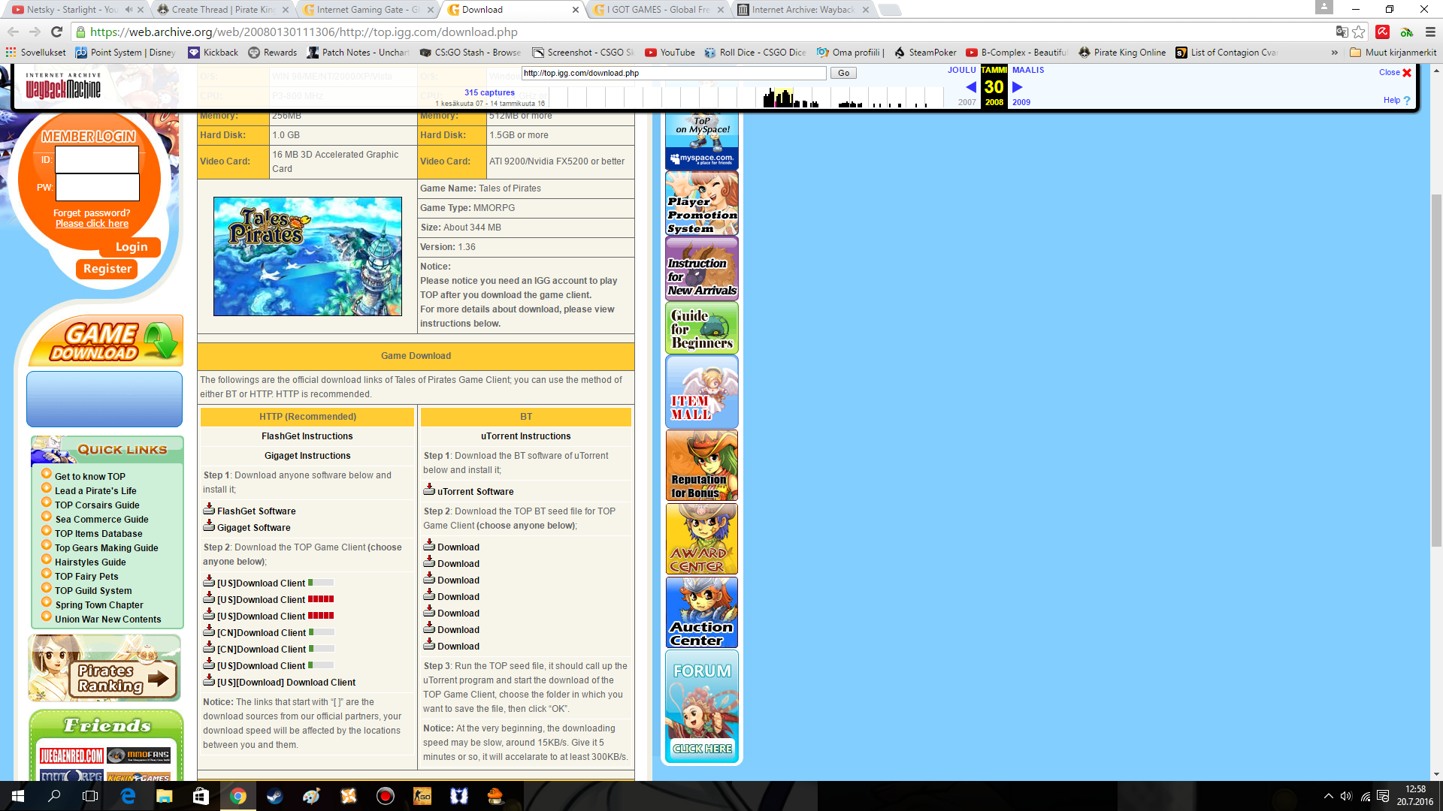Open the Auction Center banner
This screenshot has height=811, width=1443.
[x=702, y=613]
